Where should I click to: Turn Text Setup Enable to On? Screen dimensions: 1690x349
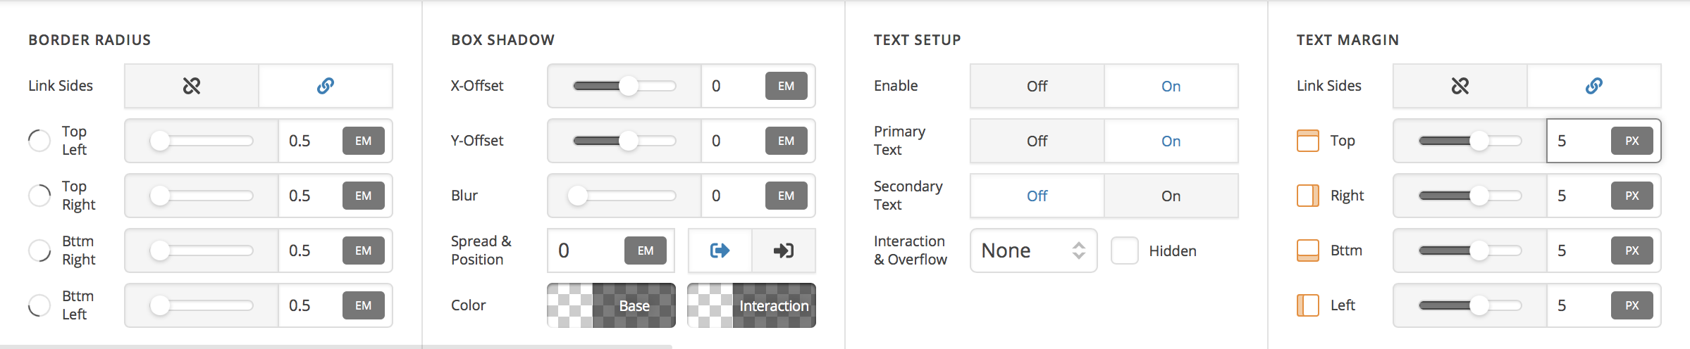click(1171, 86)
